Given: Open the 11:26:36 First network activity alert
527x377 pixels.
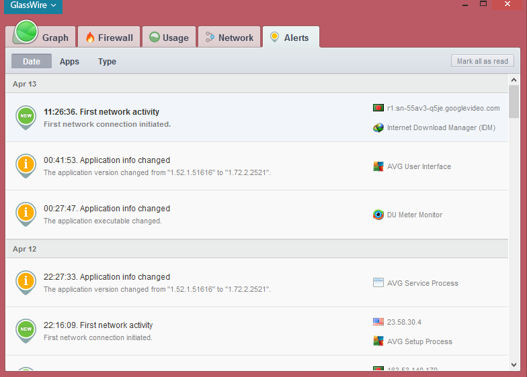Looking at the screenshot, I should tap(257, 117).
